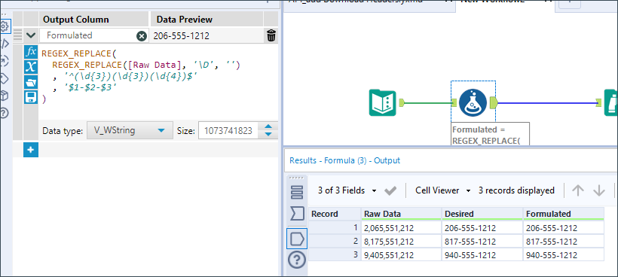This screenshot has width=618, height=277.
Task: Select Raw Data cell 8,175,551,212
Action: pyautogui.click(x=402, y=241)
